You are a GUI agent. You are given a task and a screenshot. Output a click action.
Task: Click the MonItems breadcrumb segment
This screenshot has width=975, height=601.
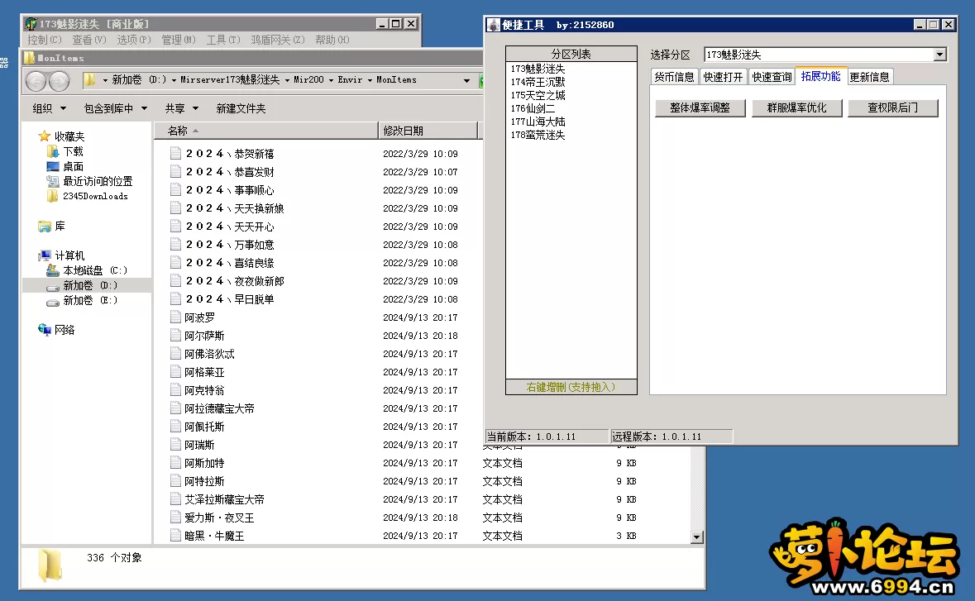[x=396, y=79]
